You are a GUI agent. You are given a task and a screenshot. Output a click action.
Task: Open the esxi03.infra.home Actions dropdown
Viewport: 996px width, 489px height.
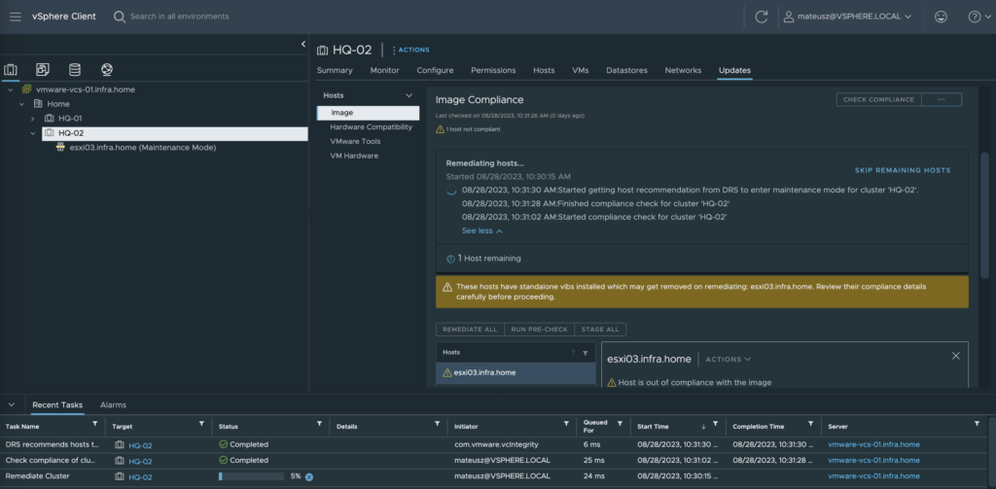pyautogui.click(x=729, y=360)
